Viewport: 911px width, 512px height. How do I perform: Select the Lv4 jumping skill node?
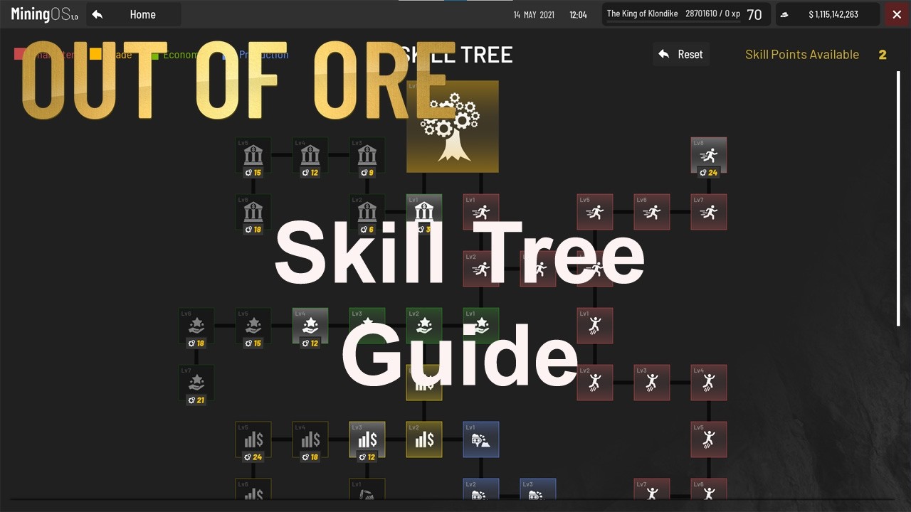click(x=709, y=383)
